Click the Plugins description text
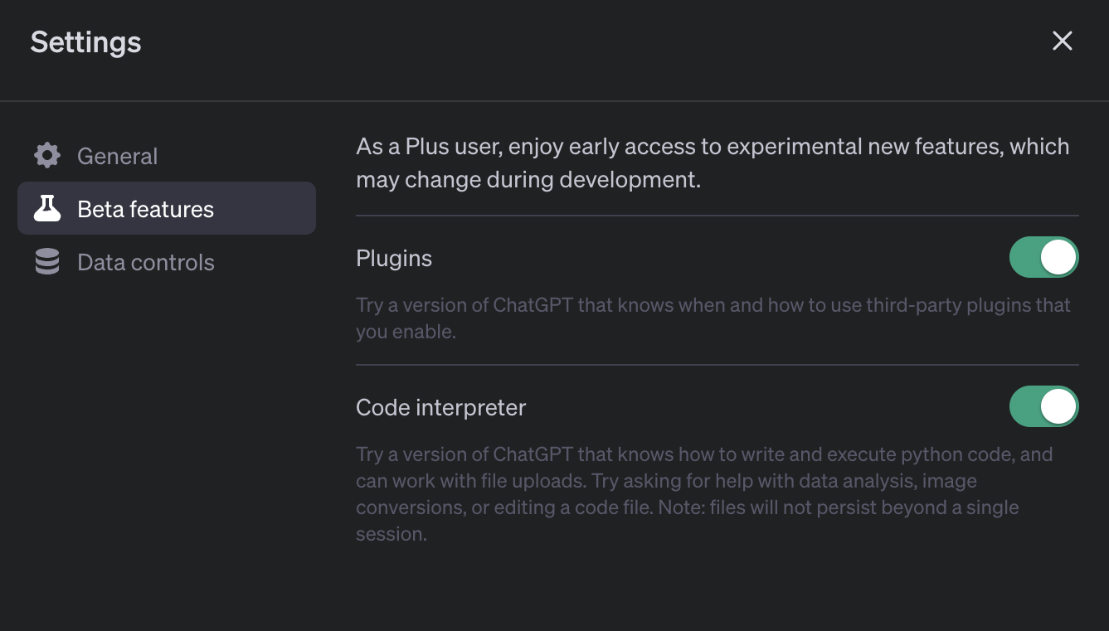 (713, 318)
